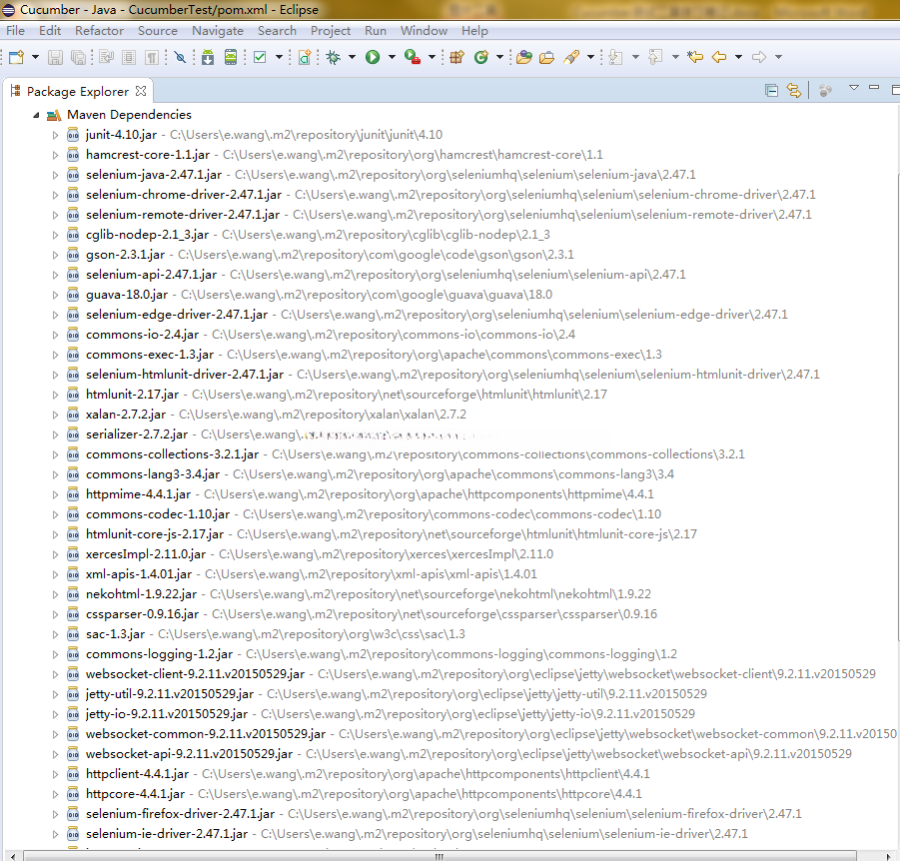Image resolution: width=900 pixels, height=861 pixels.
Task: Open the Refactor menu
Action: point(99,30)
